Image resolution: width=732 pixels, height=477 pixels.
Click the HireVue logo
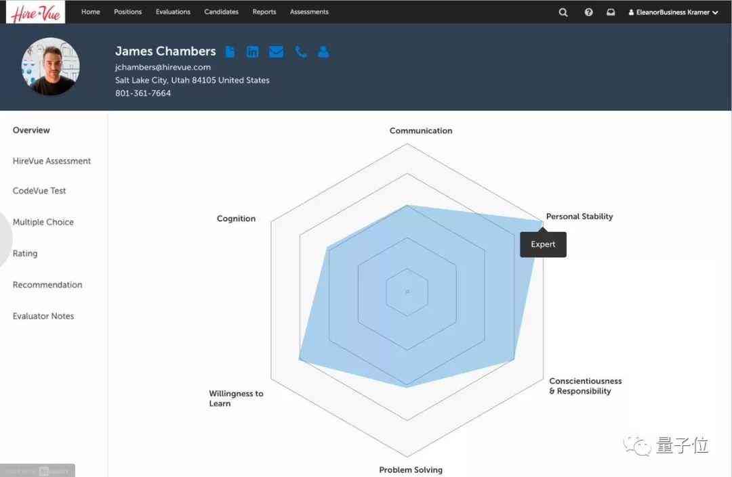(x=35, y=12)
